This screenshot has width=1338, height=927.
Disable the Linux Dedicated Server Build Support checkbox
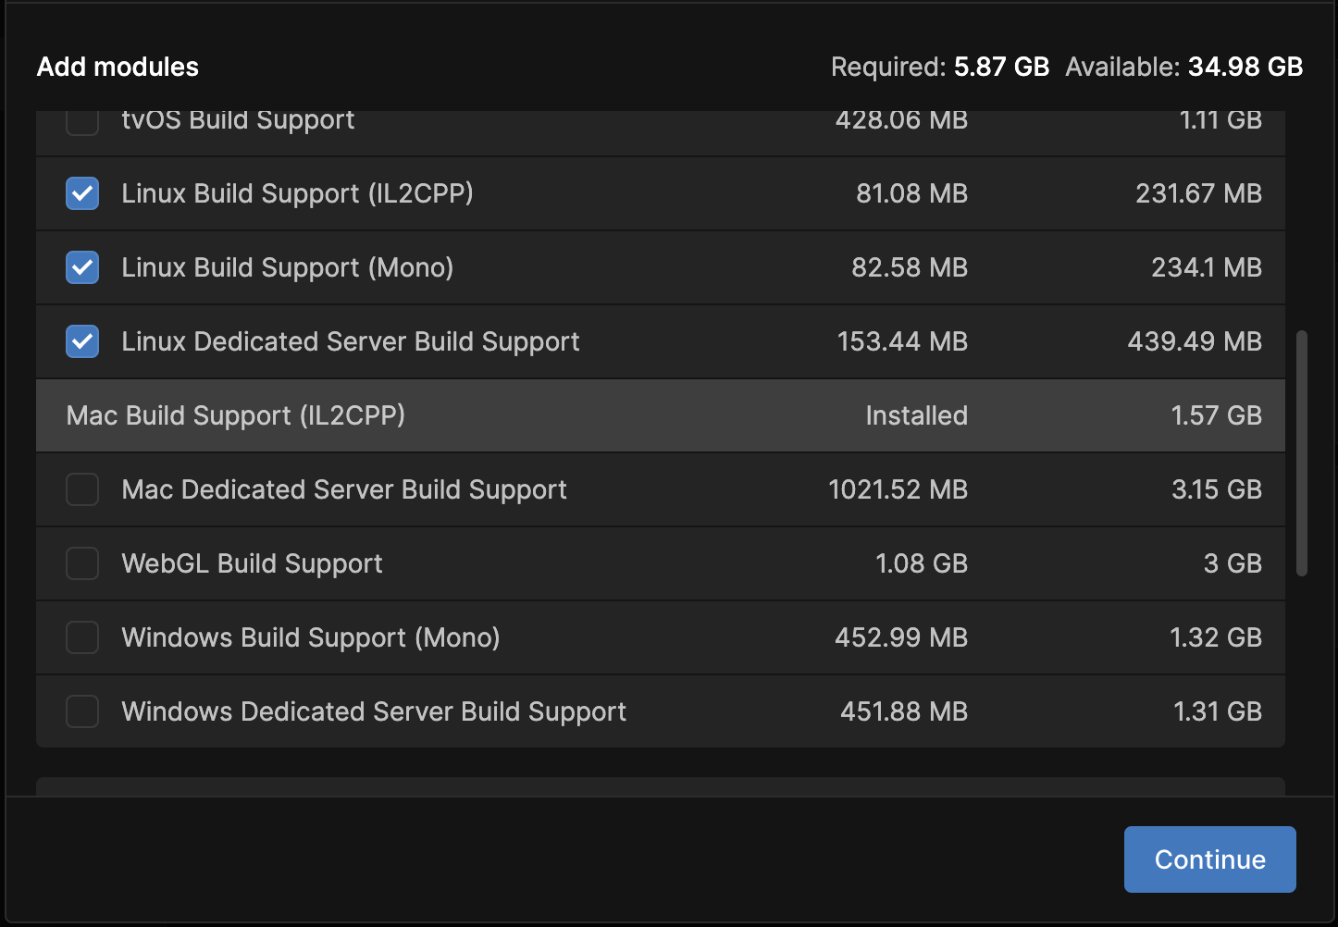pos(82,341)
